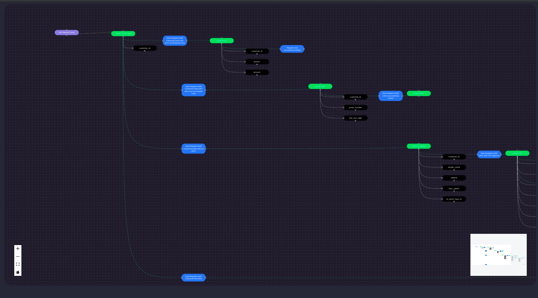Select the purple Axis Prepaid Cards node
Viewport: 538px width, 298px height.
(x=67, y=33)
